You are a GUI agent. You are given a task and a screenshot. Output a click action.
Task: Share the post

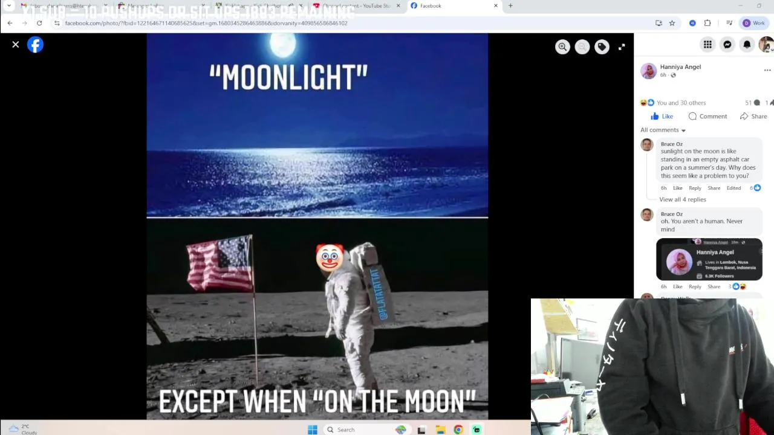pos(753,117)
